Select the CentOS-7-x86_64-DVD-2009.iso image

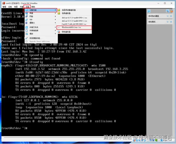coord(74,24)
